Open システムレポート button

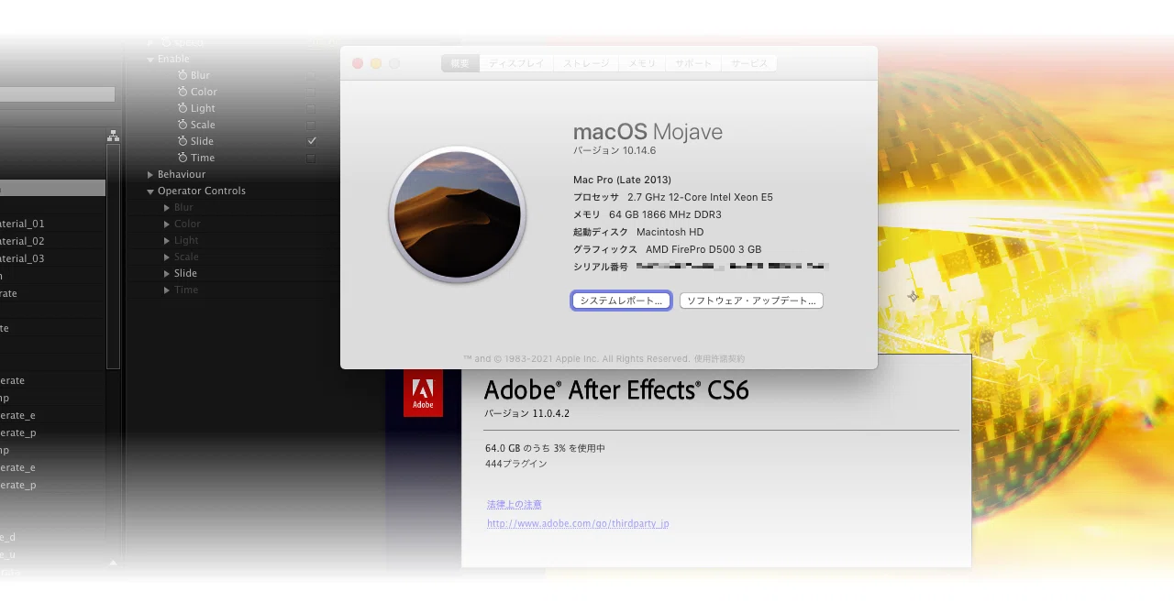(621, 301)
